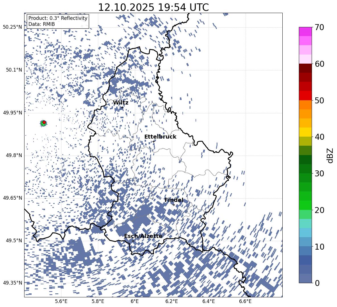Click the 49.8°N latitude tick label
Image resolution: width=337 pixels, height=307 pixels.
tap(14, 155)
